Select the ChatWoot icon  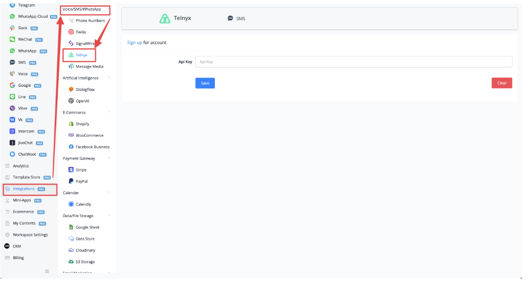point(13,154)
